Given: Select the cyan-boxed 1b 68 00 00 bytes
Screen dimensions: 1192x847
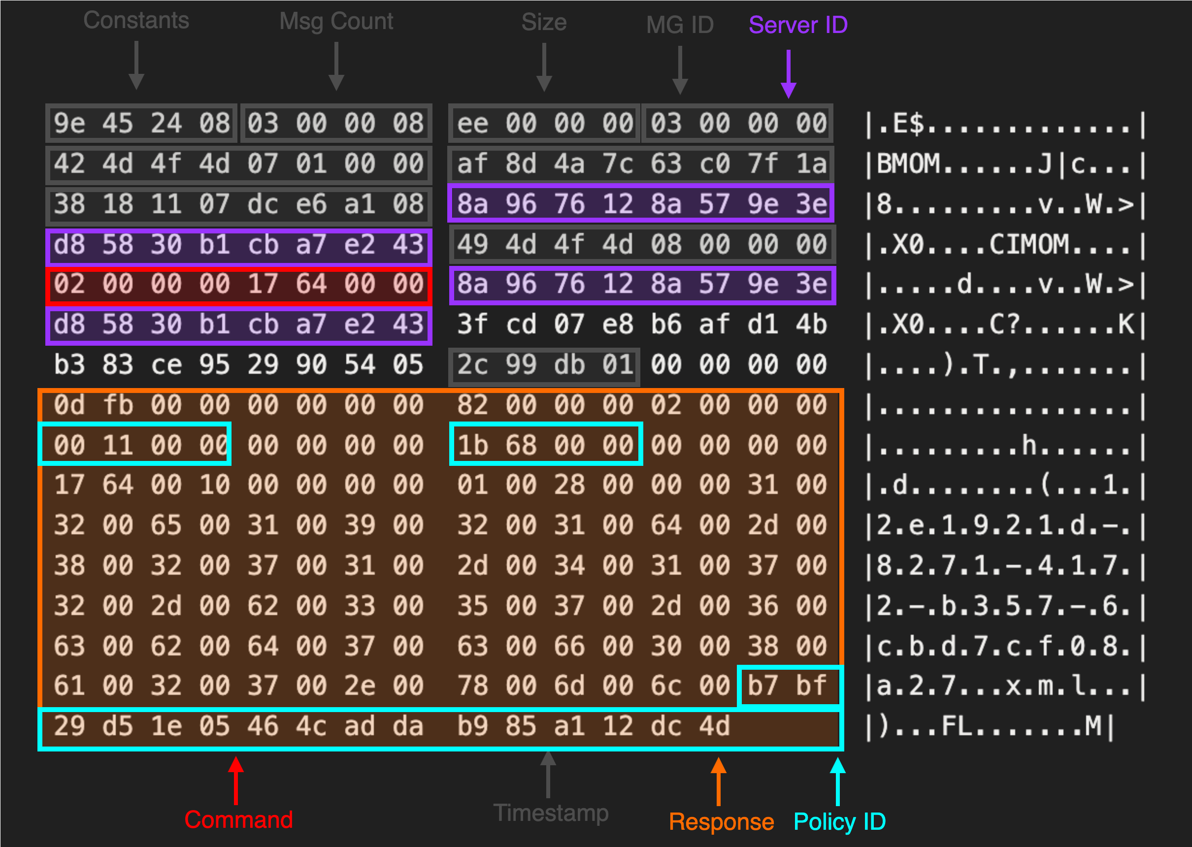Looking at the screenshot, I should [x=545, y=445].
